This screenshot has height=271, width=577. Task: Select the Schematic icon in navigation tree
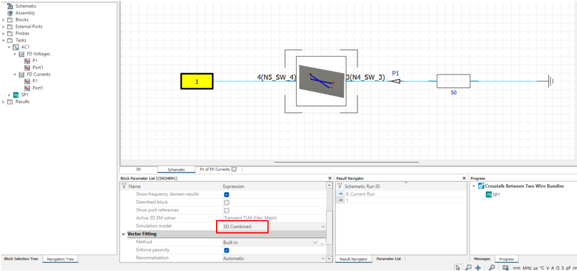(x=10, y=6)
